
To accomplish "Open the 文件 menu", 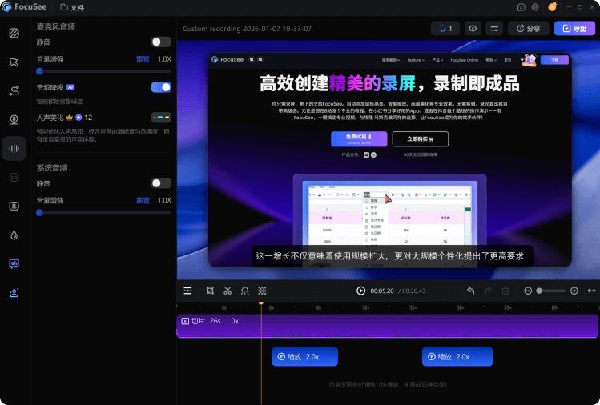I will click(x=72, y=7).
